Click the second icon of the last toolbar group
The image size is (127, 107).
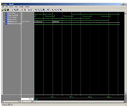55,10
